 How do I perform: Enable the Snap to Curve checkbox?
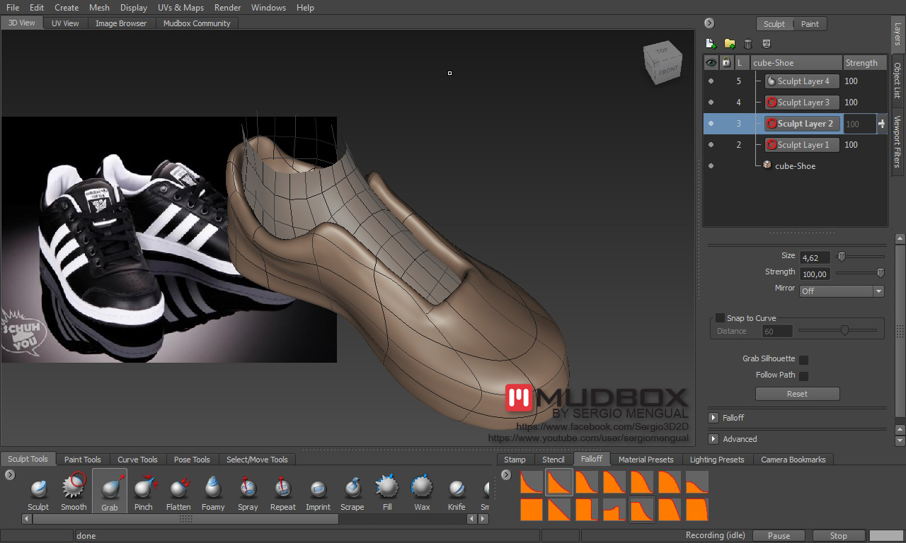[x=719, y=317]
